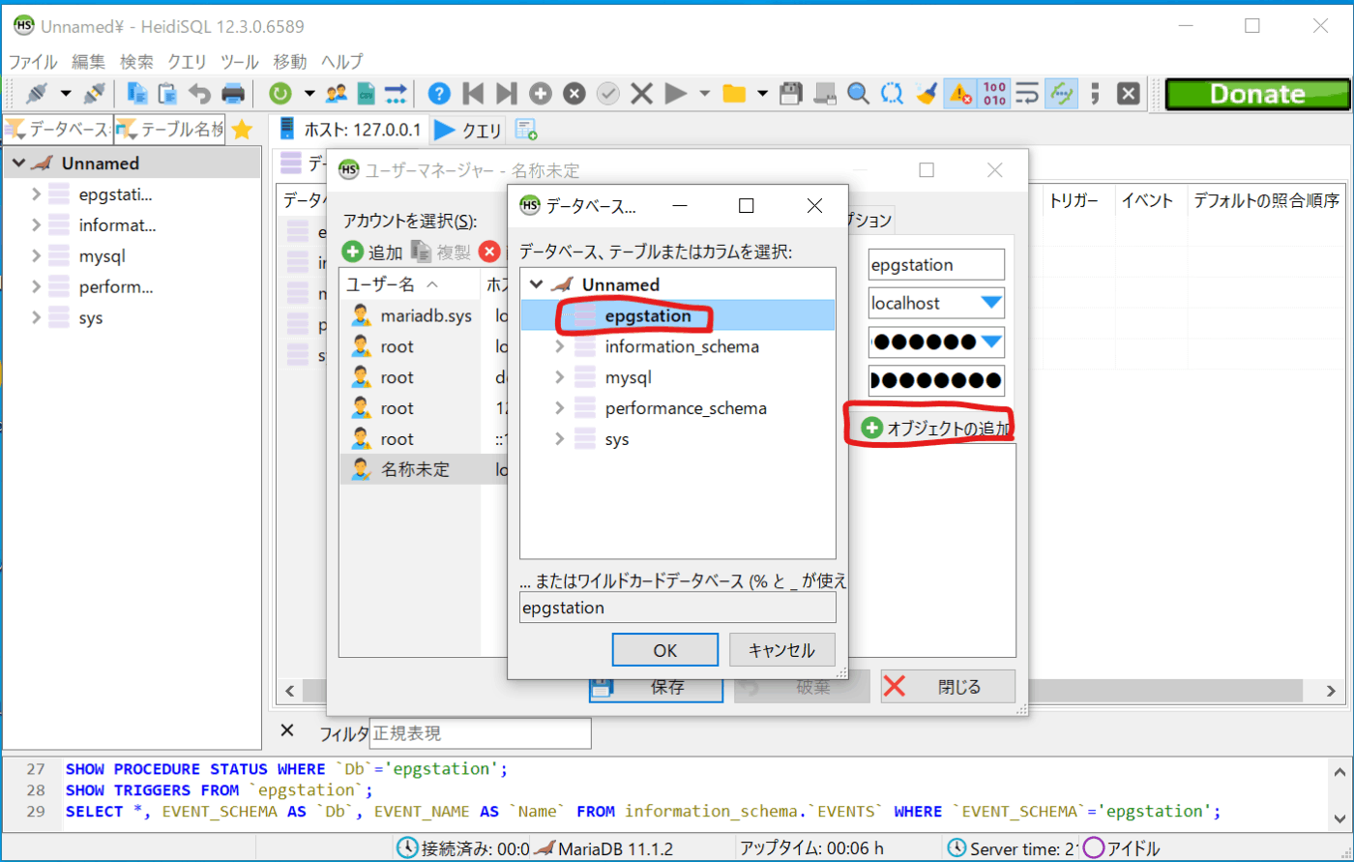
Task: Open the refresh dropdown arrow
Action: point(309,94)
